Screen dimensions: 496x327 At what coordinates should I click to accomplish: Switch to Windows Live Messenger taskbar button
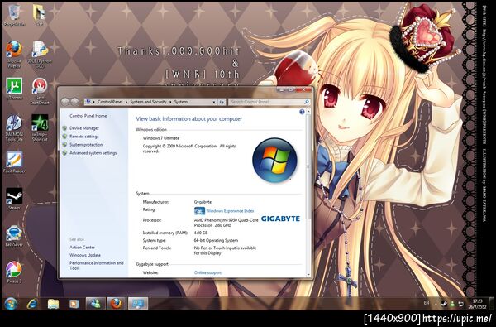point(96,304)
